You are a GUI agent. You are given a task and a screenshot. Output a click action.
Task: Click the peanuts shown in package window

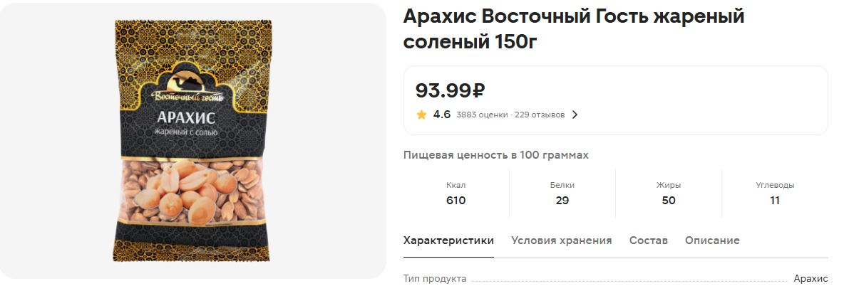tap(192, 191)
